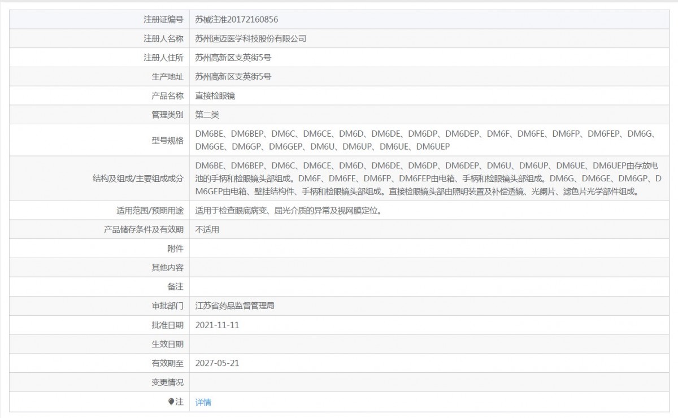The height and width of the screenshot is (418, 678).
Task: Click the 生产地址 label
Action: pyautogui.click(x=168, y=77)
